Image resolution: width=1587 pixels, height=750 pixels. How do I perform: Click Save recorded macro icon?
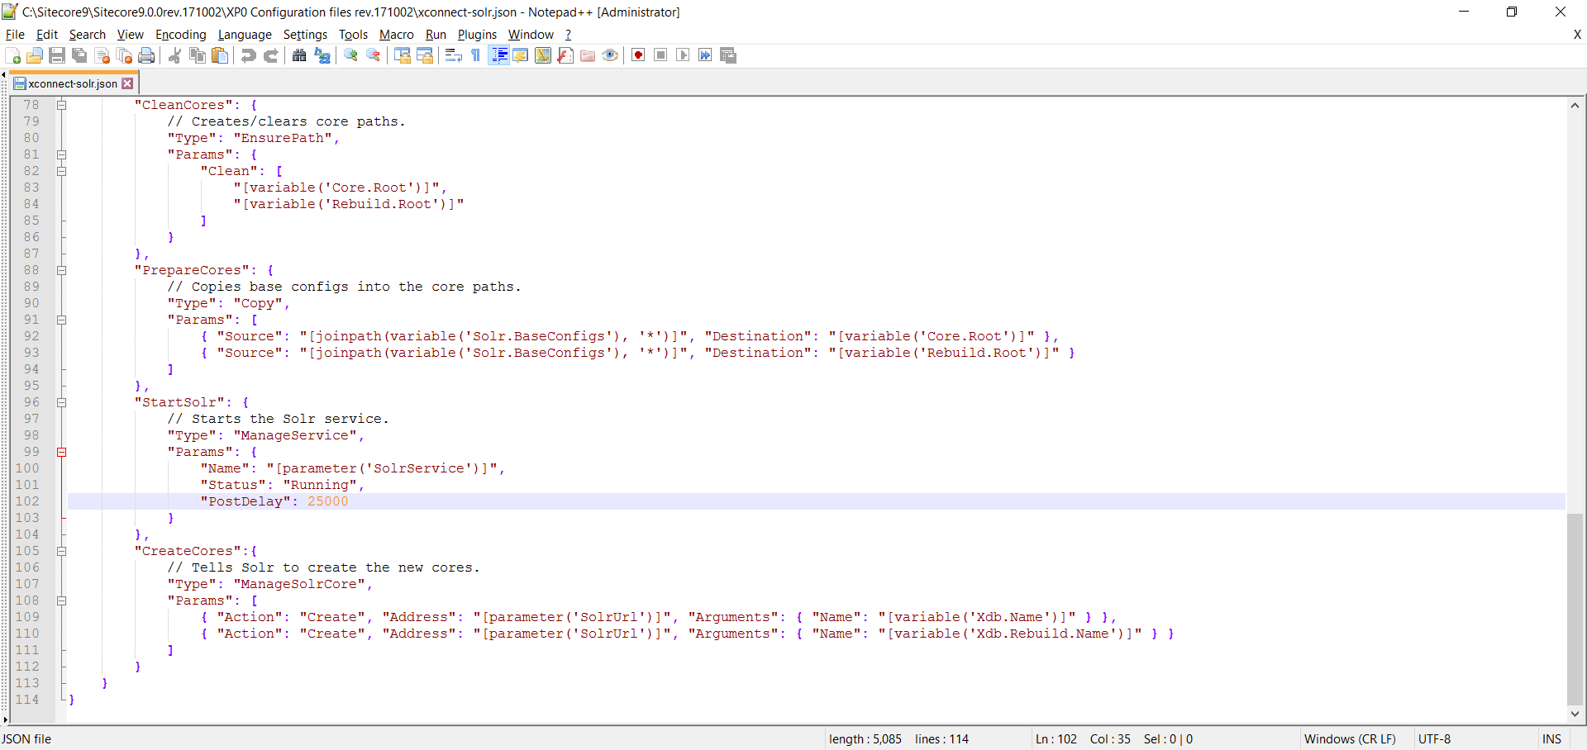point(728,55)
